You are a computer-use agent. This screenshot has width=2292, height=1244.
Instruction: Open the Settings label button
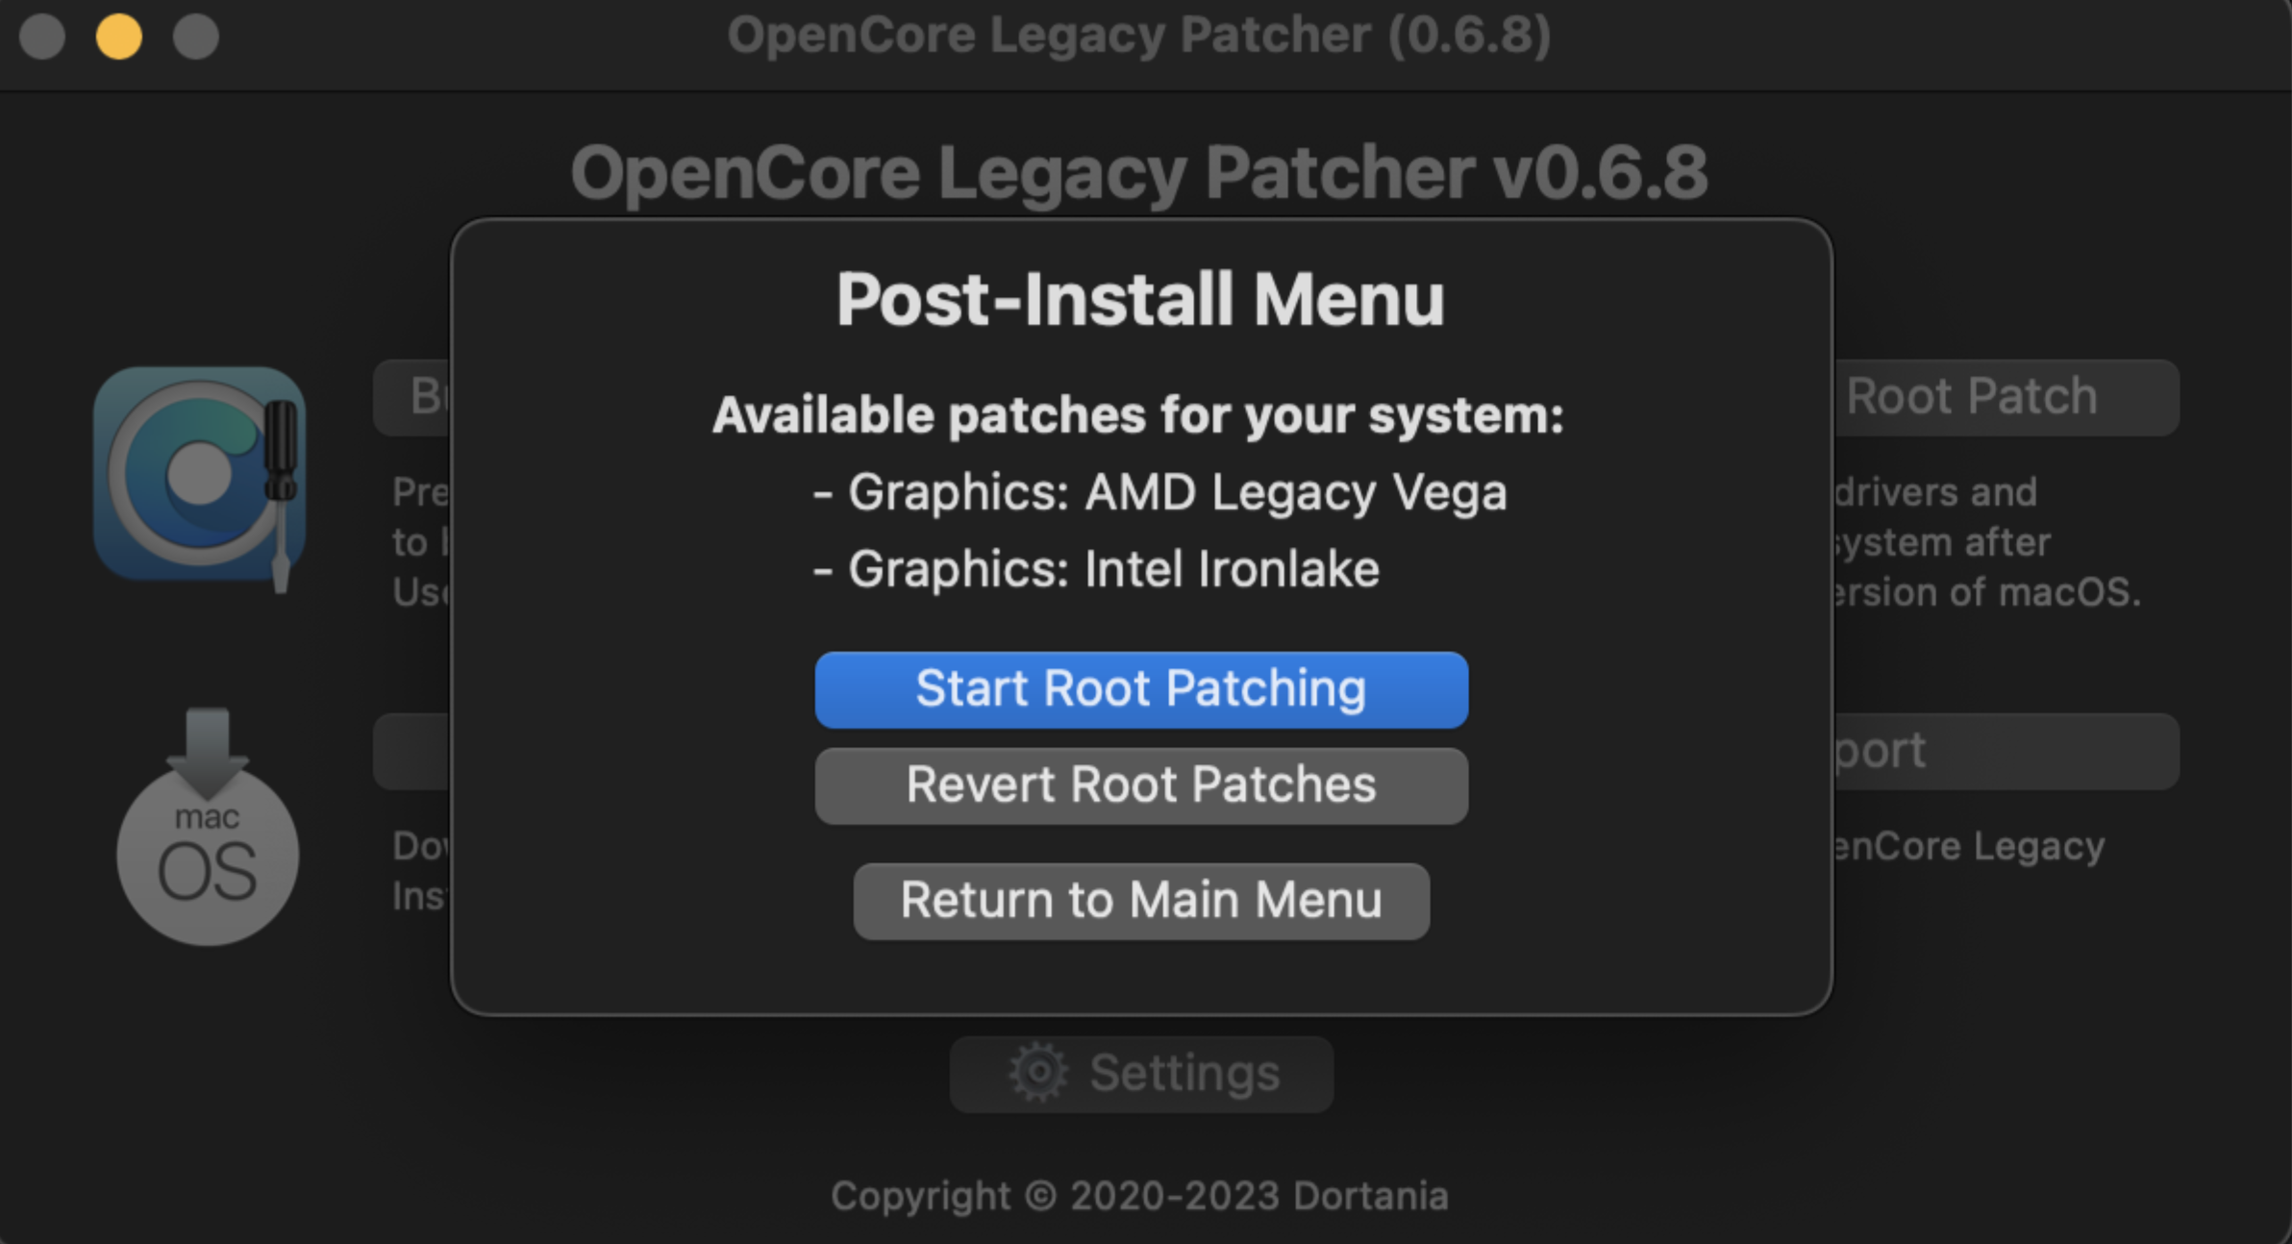pyautogui.click(x=1184, y=1073)
